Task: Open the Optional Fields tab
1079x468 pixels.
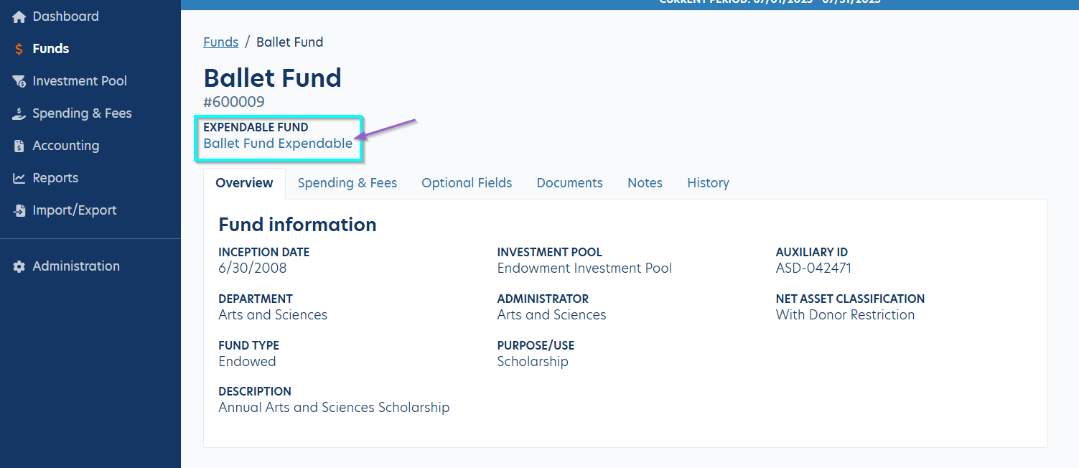Action: [x=467, y=183]
